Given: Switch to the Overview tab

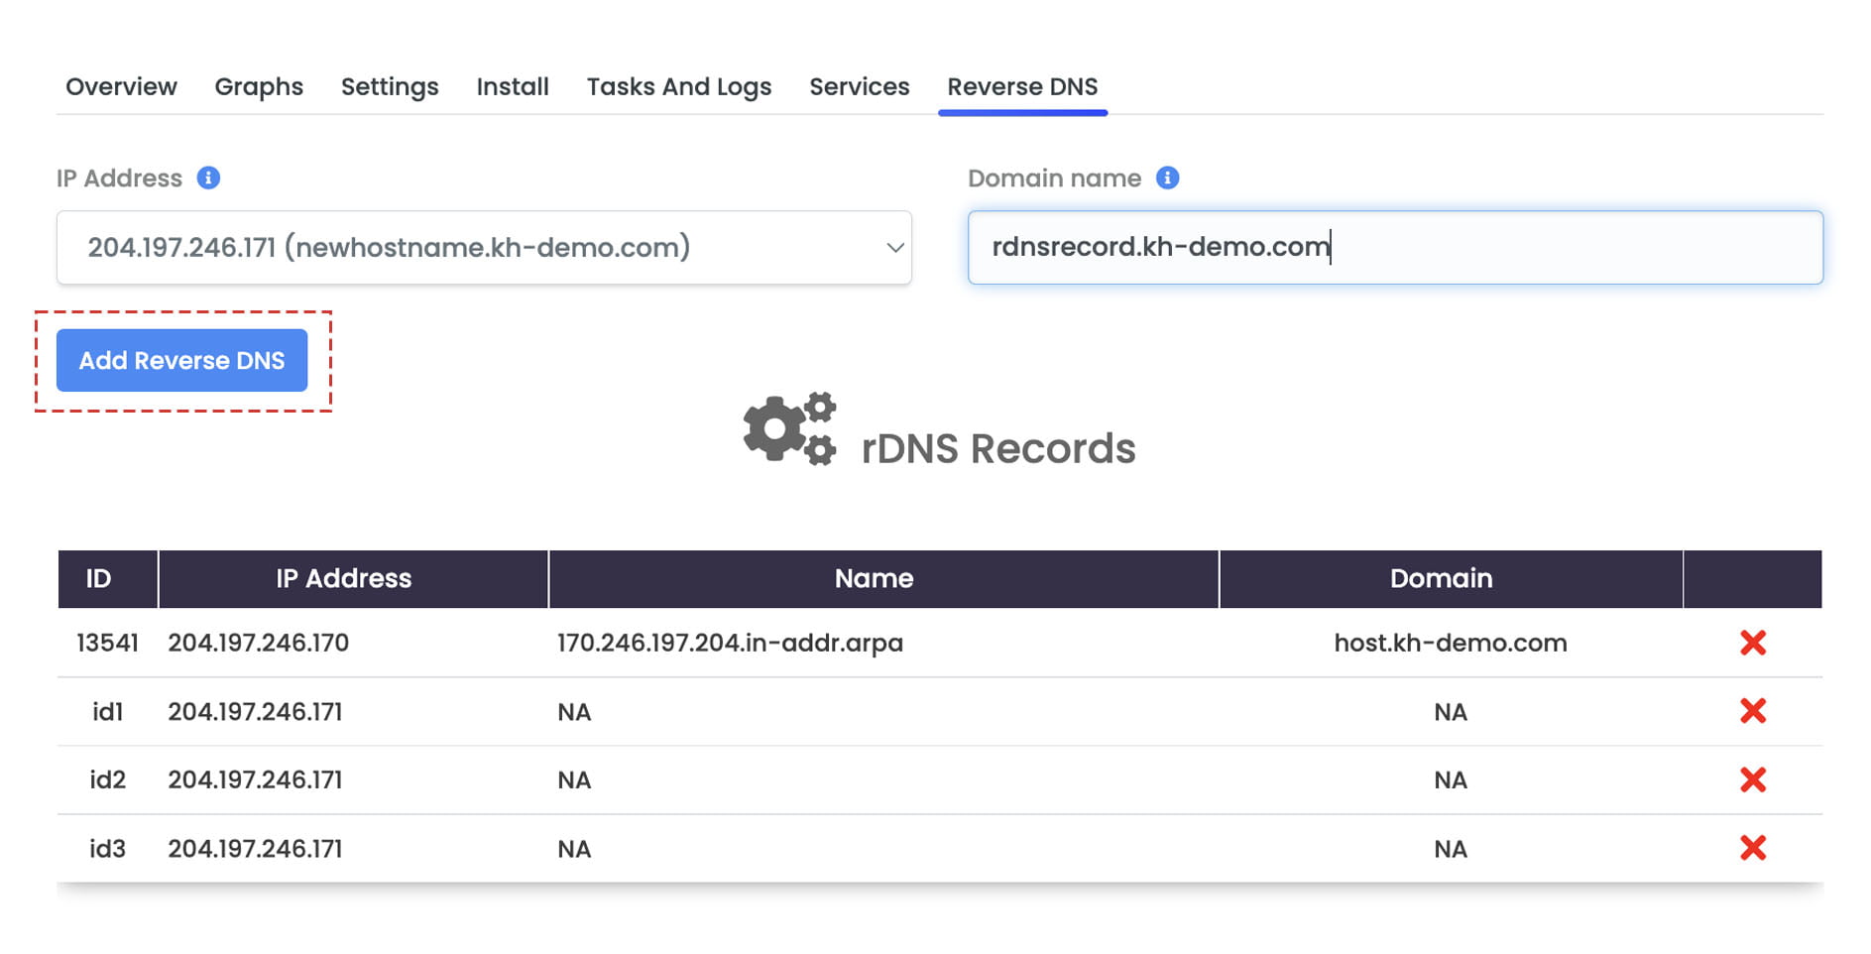Looking at the screenshot, I should (x=121, y=87).
